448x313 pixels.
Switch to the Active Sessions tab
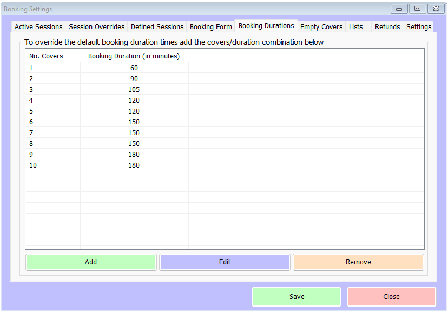38,26
